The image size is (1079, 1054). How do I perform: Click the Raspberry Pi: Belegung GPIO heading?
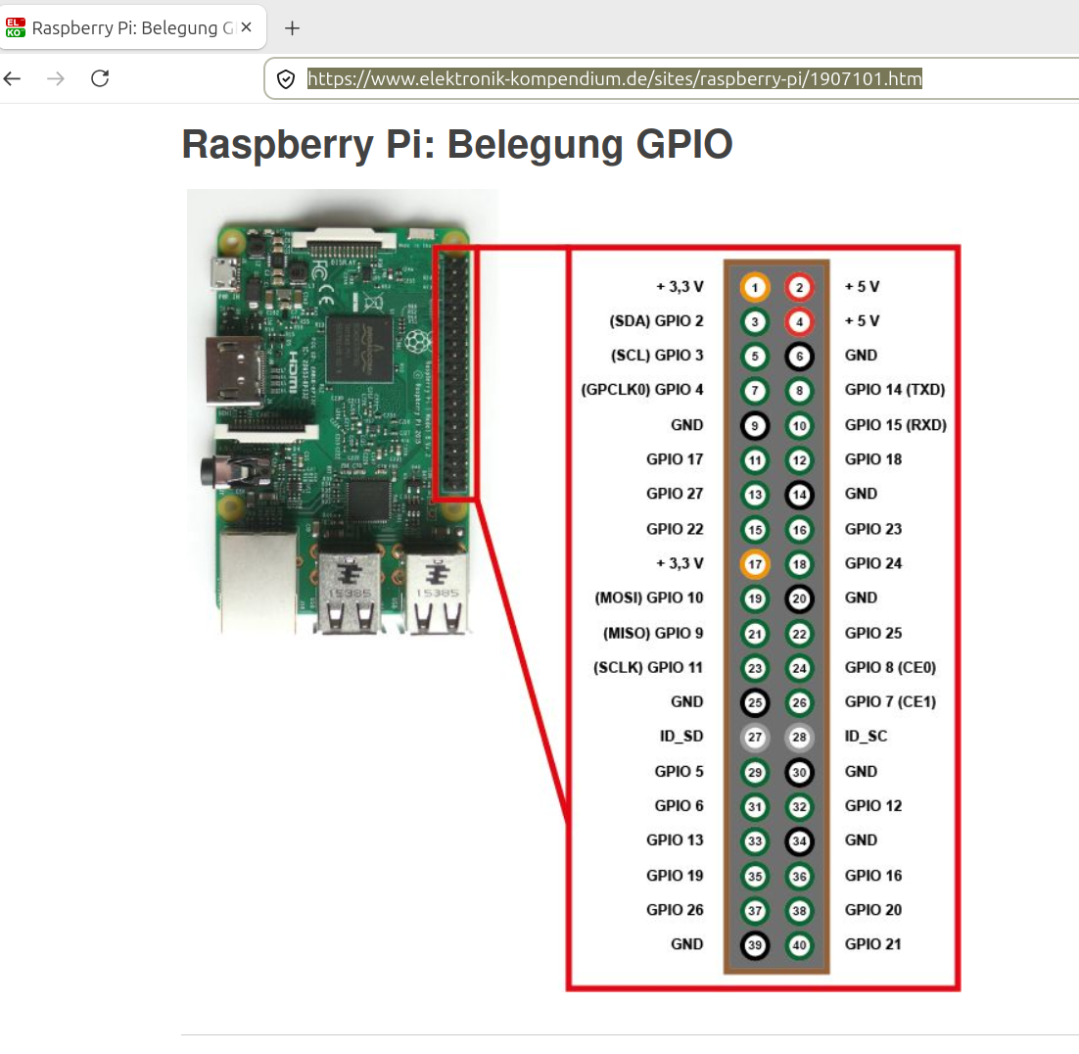457,145
